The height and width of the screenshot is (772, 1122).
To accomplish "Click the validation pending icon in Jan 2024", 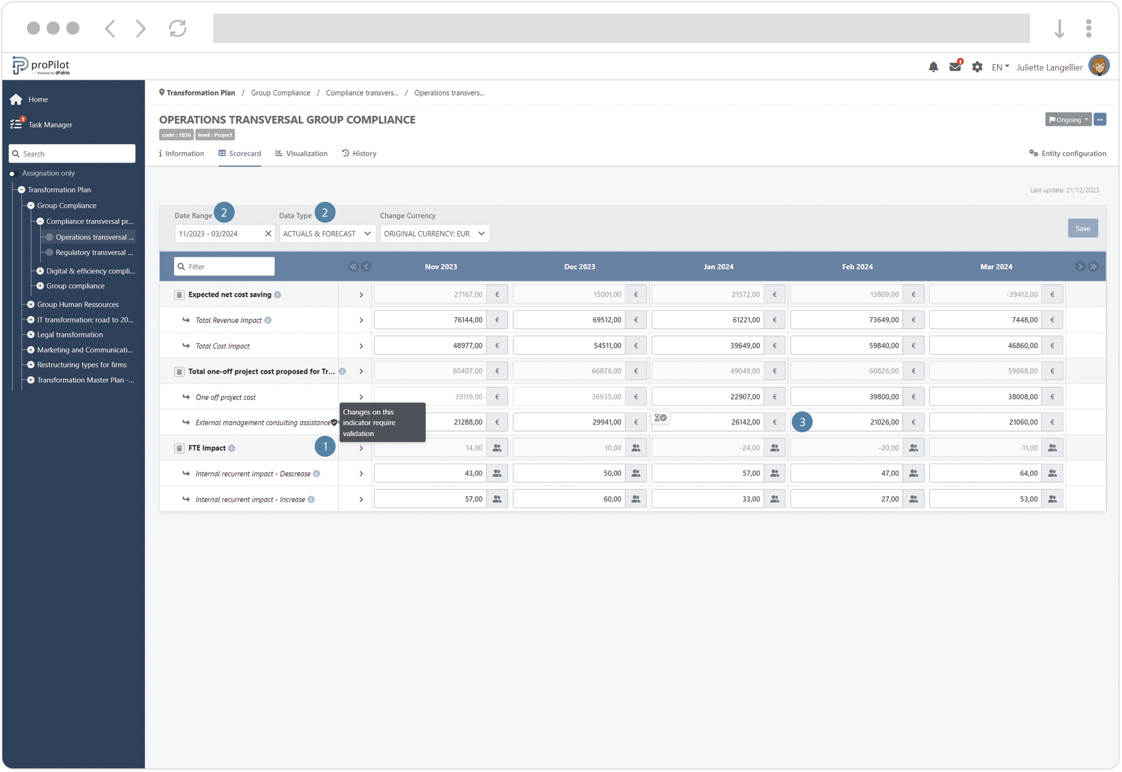I will (660, 418).
